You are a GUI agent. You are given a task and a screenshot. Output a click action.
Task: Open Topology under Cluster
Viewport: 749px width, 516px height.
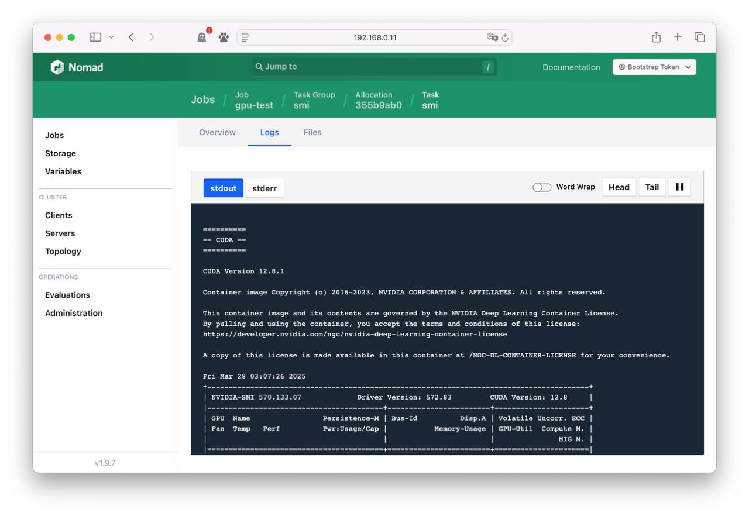coord(63,252)
